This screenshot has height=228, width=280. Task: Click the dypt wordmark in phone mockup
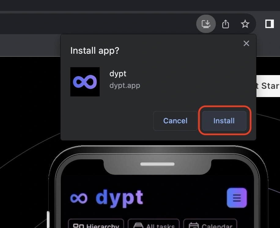click(x=119, y=198)
